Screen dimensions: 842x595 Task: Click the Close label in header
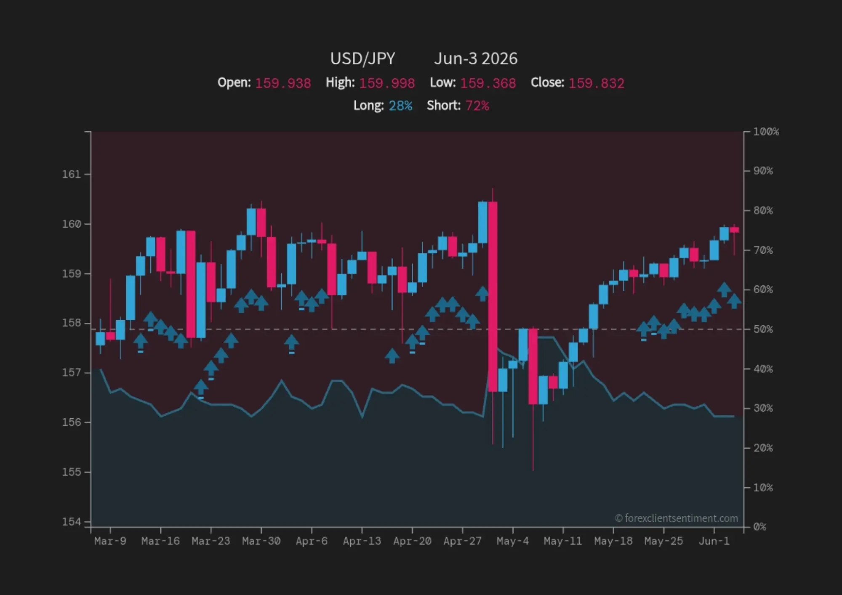tap(547, 82)
